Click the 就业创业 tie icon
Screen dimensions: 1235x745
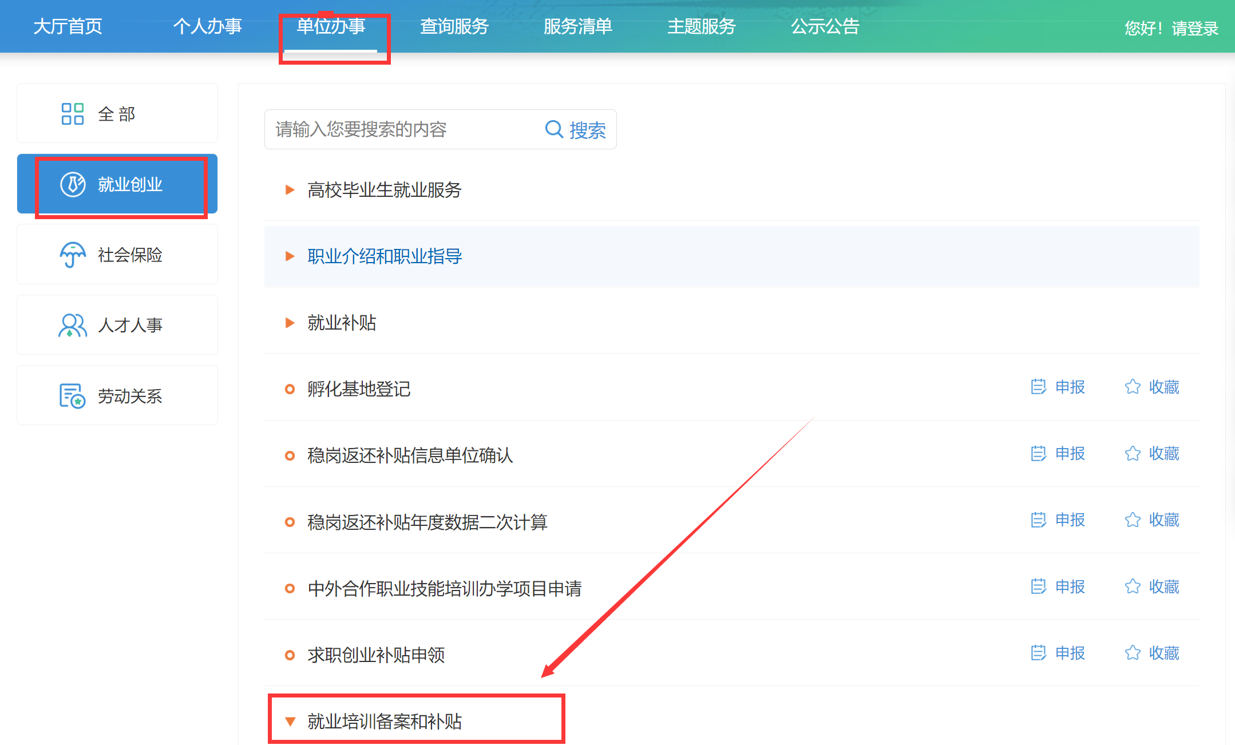pyautogui.click(x=73, y=184)
